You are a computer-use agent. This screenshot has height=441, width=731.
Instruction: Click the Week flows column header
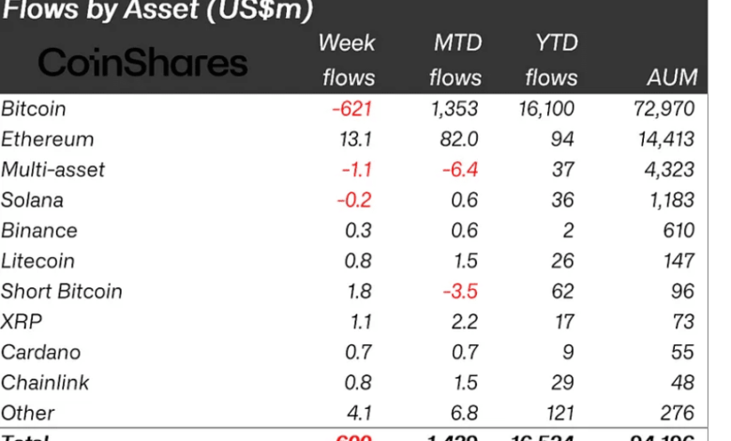tap(347, 60)
